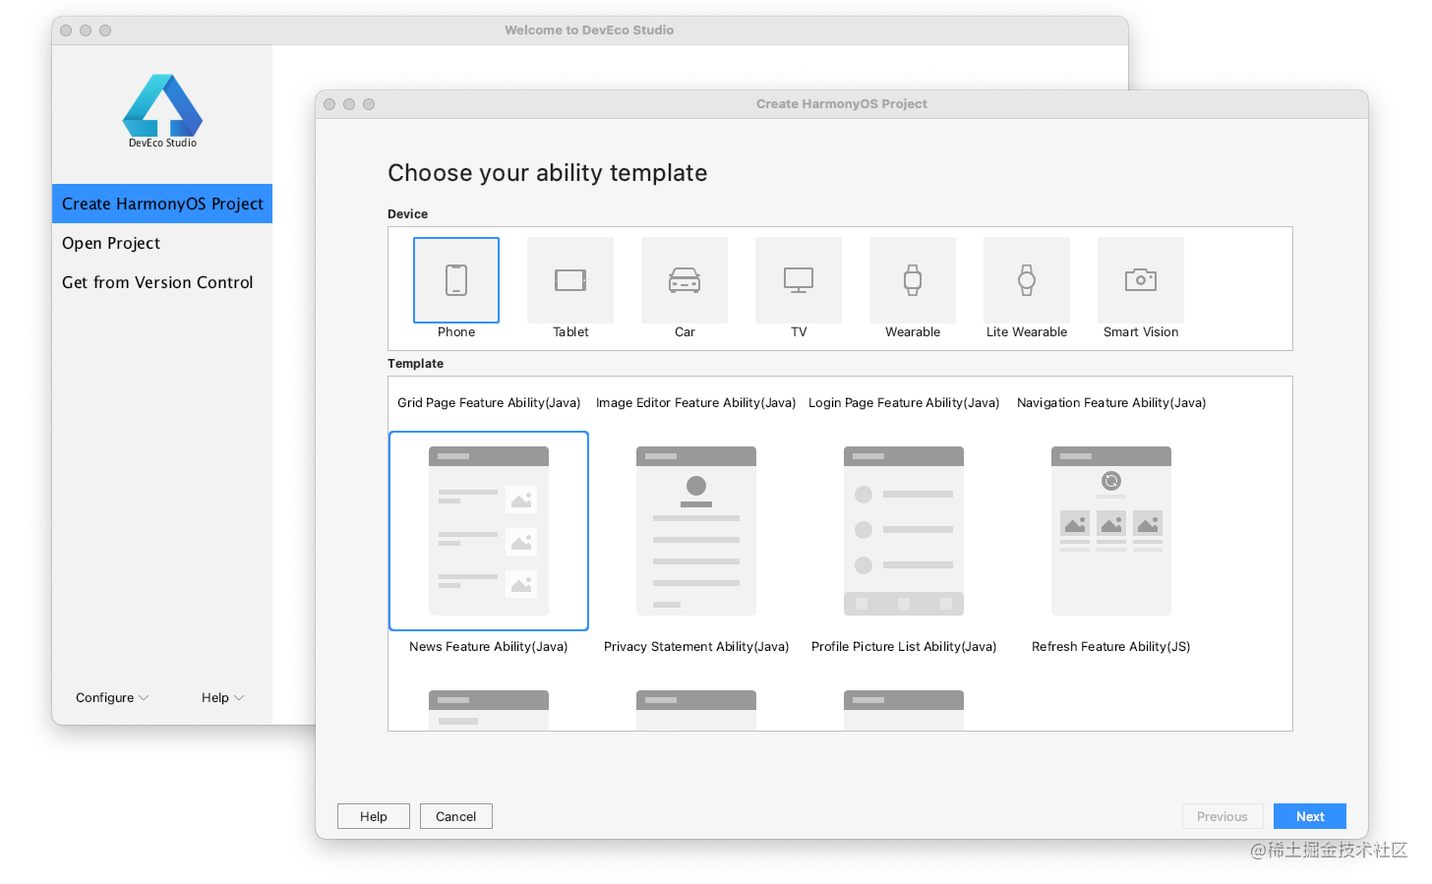
Task: Choose the Car device icon
Action: pyautogui.click(x=685, y=280)
